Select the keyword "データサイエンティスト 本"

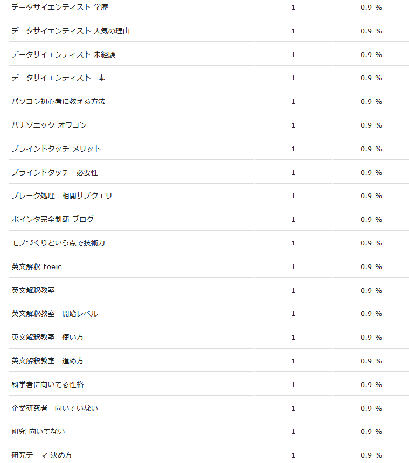point(58,78)
